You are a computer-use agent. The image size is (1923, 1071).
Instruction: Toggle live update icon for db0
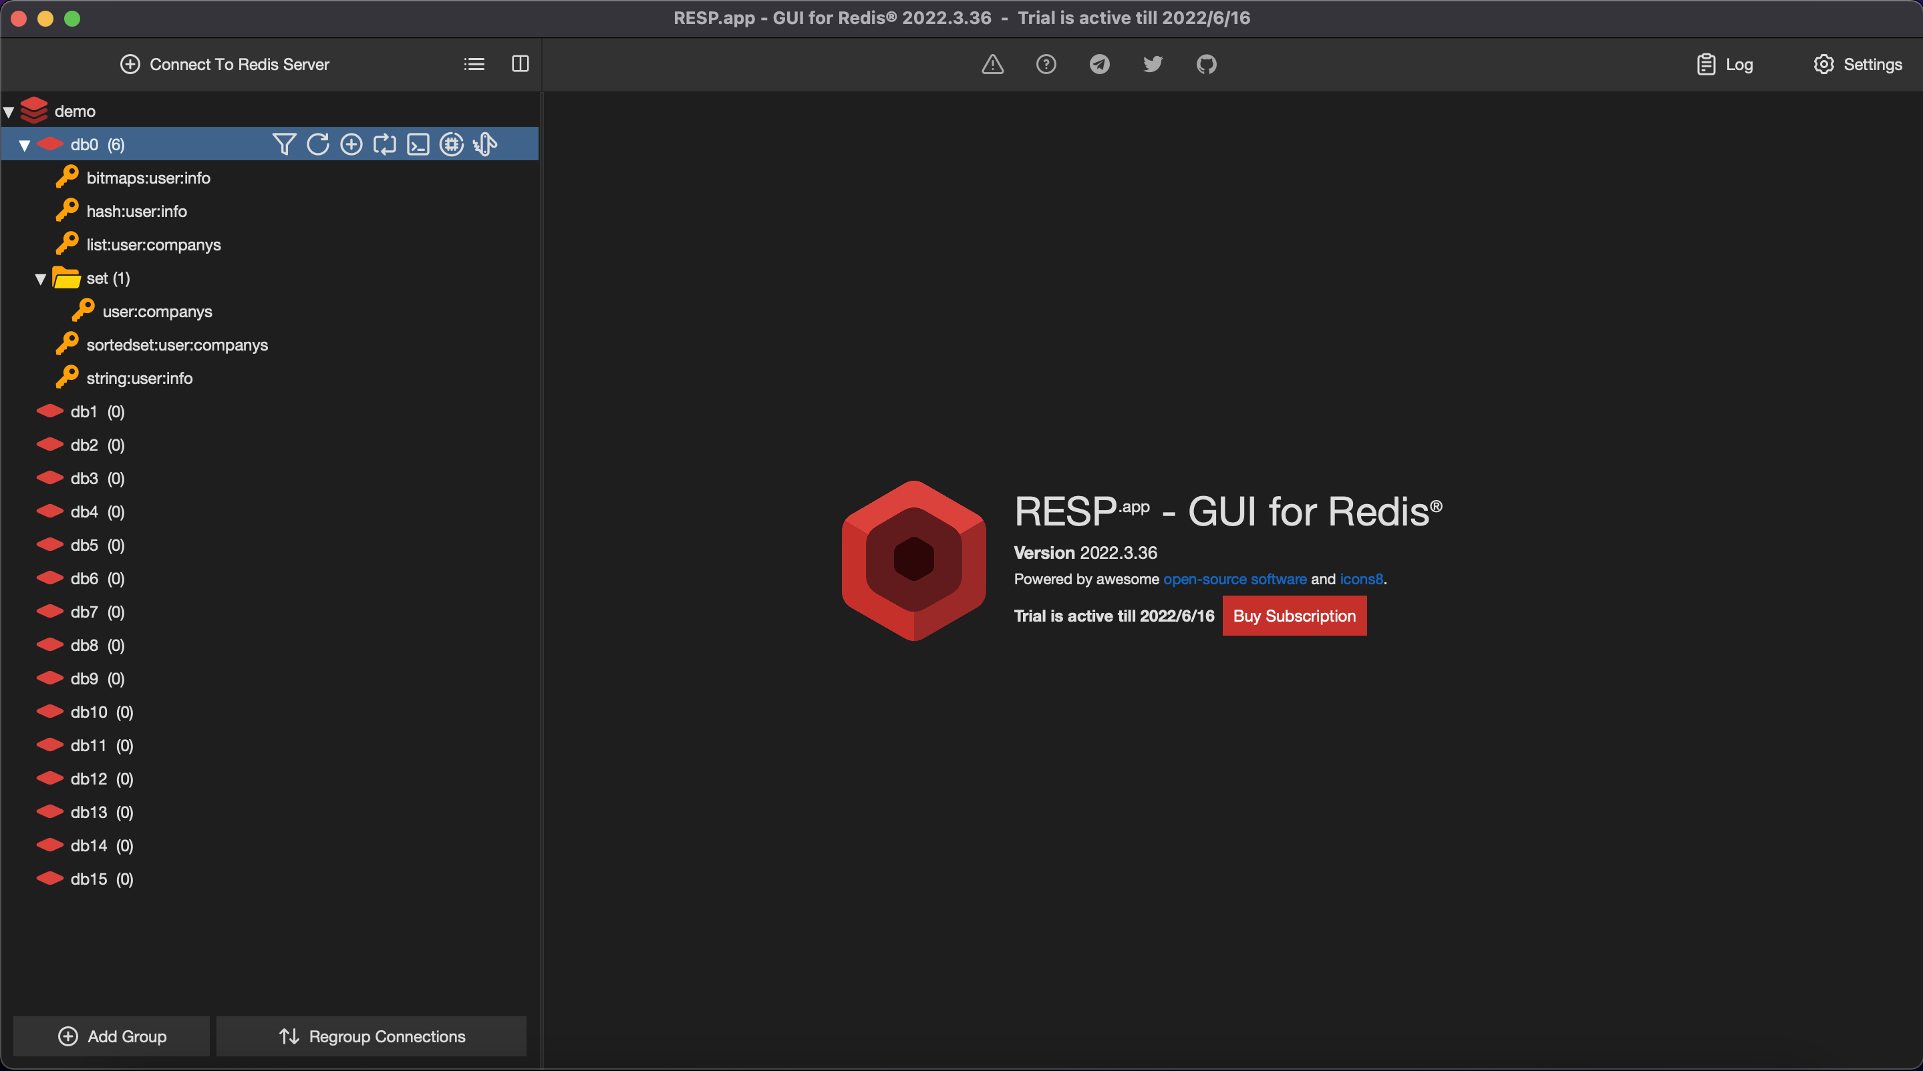coord(384,144)
